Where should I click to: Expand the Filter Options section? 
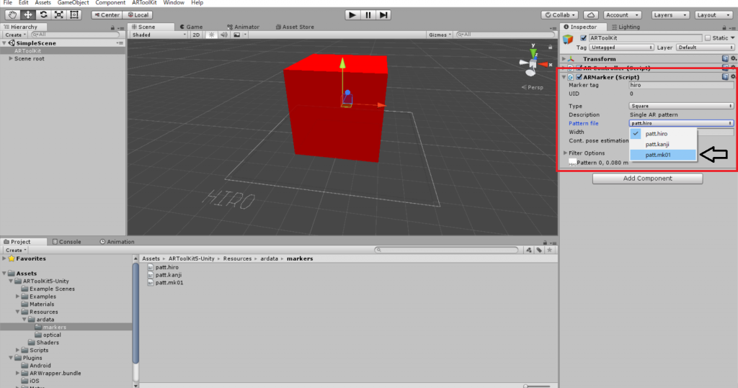pyautogui.click(x=564, y=153)
